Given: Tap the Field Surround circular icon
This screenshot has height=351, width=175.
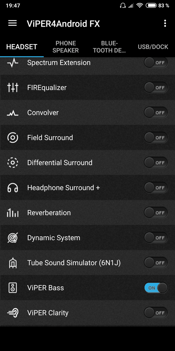Looking at the screenshot, I should point(13,137).
